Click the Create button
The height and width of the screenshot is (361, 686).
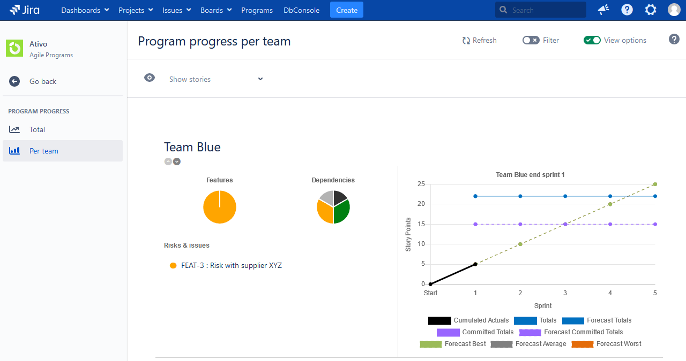[x=346, y=10]
